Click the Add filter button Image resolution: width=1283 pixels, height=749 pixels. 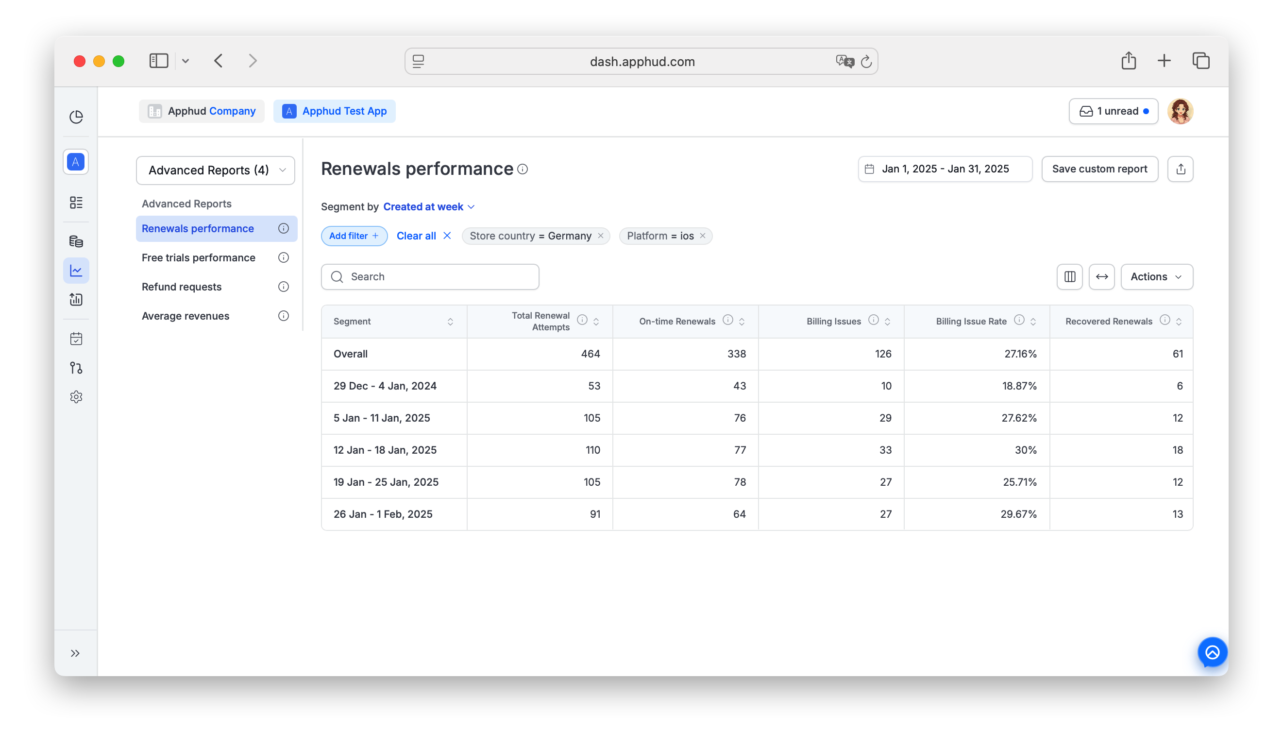pyautogui.click(x=354, y=236)
